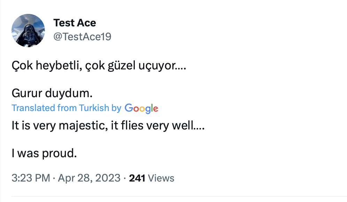Click the 'I was proud.' translation
The height and width of the screenshot is (202, 347).
point(44,153)
